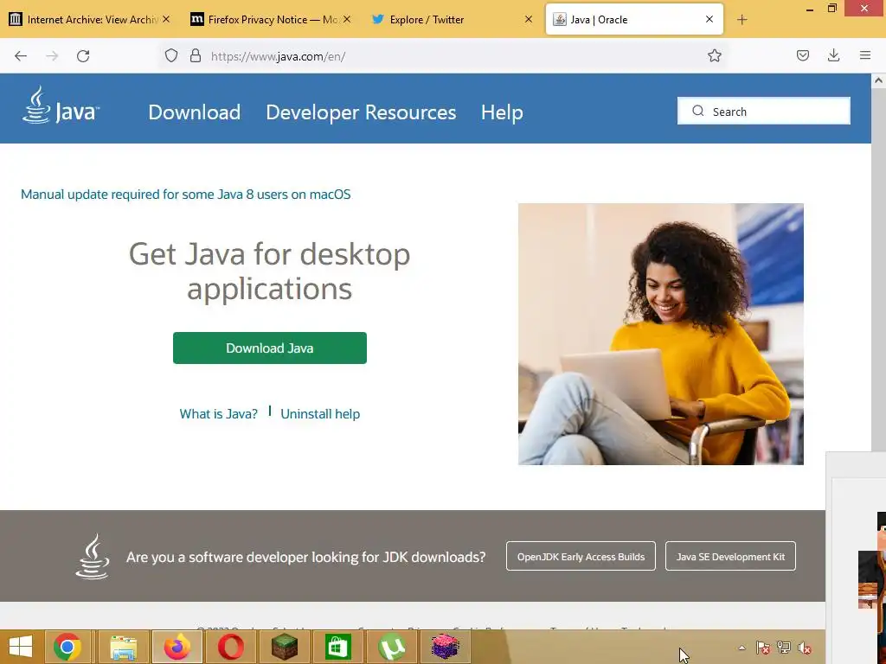The width and height of the screenshot is (886, 664).
Task: Bookmark this page with the star
Action: (x=714, y=55)
